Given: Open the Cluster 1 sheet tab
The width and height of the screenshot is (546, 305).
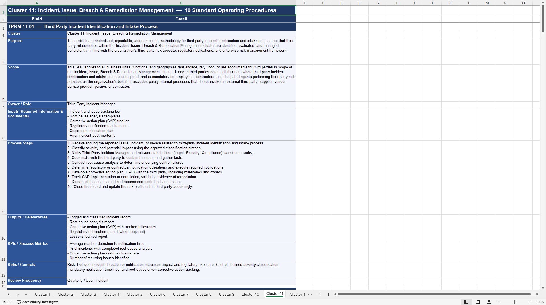Looking at the screenshot, I should pos(42,294).
